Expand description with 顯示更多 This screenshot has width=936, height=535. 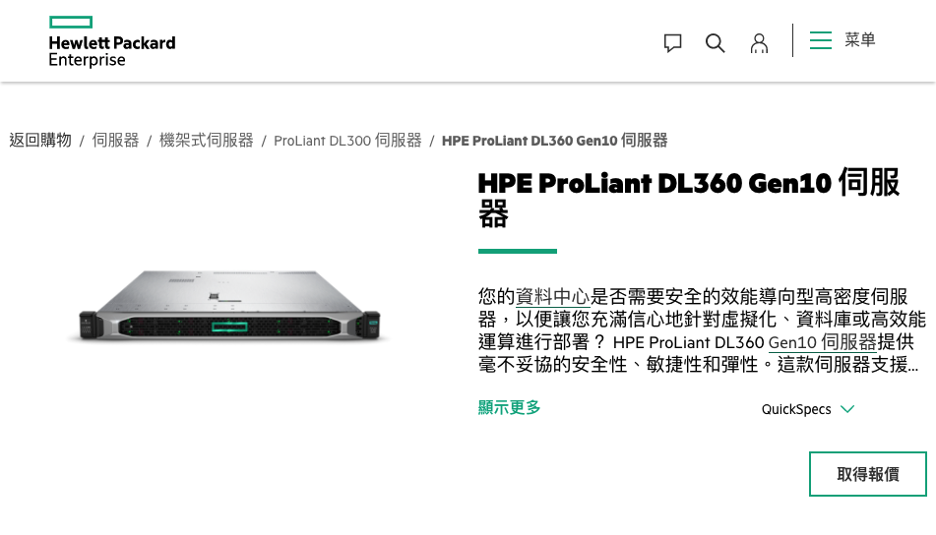click(x=509, y=407)
